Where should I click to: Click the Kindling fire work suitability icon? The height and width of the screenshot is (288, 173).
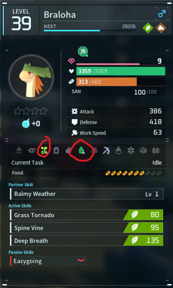pyautogui.click(x=19, y=151)
